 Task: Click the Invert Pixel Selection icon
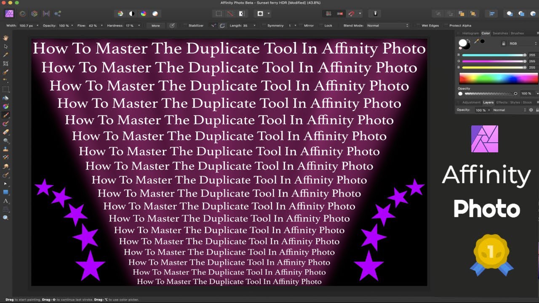(242, 13)
